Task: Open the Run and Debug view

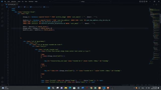Action: click(2, 17)
